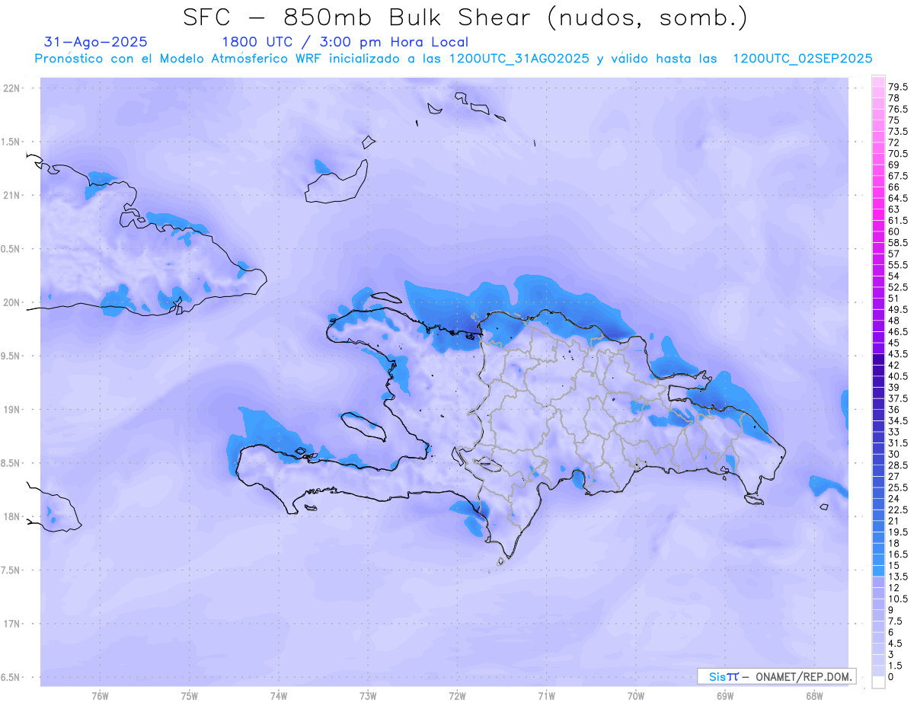The image size is (914, 706).
Task: Click the color scale value '25.5'
Action: point(900,487)
